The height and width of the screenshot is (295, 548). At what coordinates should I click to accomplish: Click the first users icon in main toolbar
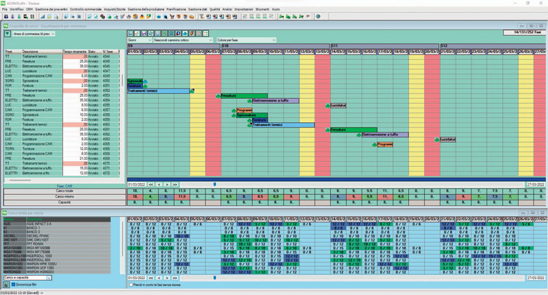click(6, 16)
